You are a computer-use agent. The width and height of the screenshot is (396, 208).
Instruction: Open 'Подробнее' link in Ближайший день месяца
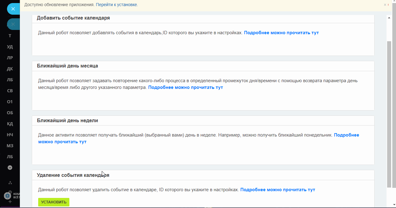tap(185, 87)
